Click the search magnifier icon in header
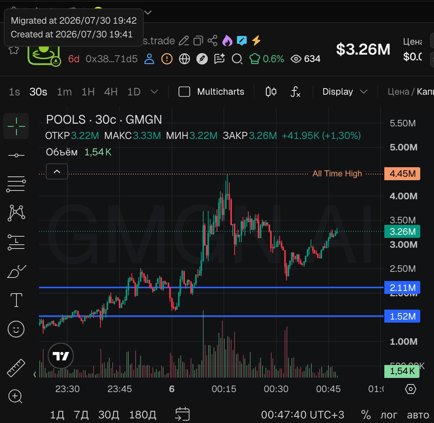The image size is (434, 423). [x=237, y=59]
